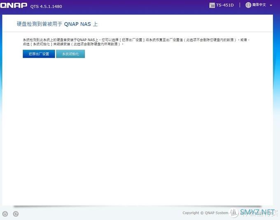Select the TS-451D model text
The height and width of the screenshot is (220, 280).
[x=225, y=5]
